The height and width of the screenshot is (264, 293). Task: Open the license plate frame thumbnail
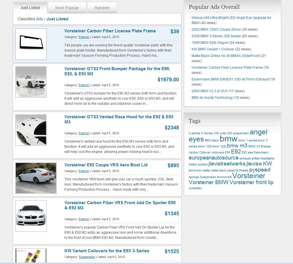click(x=31, y=44)
